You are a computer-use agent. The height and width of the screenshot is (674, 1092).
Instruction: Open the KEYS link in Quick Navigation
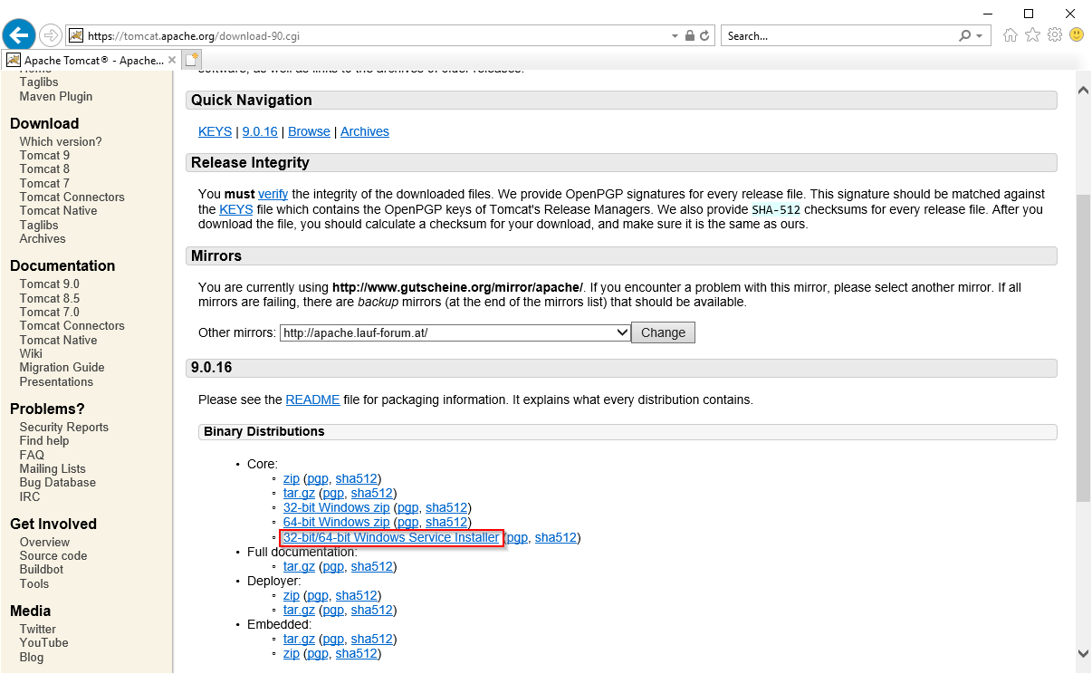coord(215,131)
